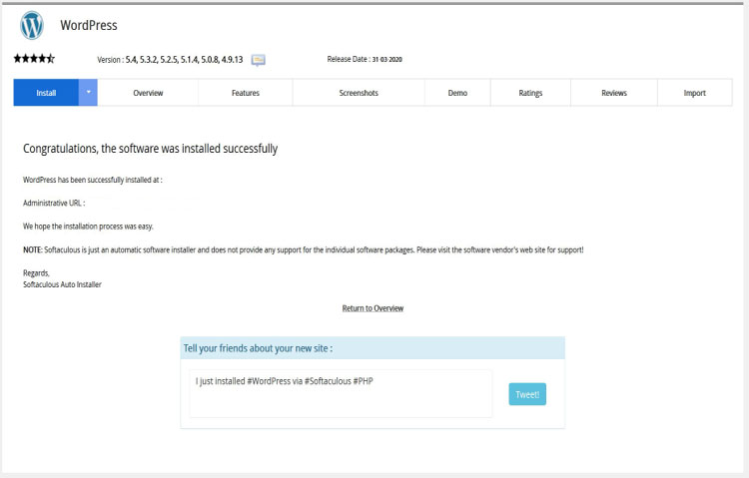This screenshot has height=478, width=749.
Task: Select the Install tab
Action: pos(46,93)
